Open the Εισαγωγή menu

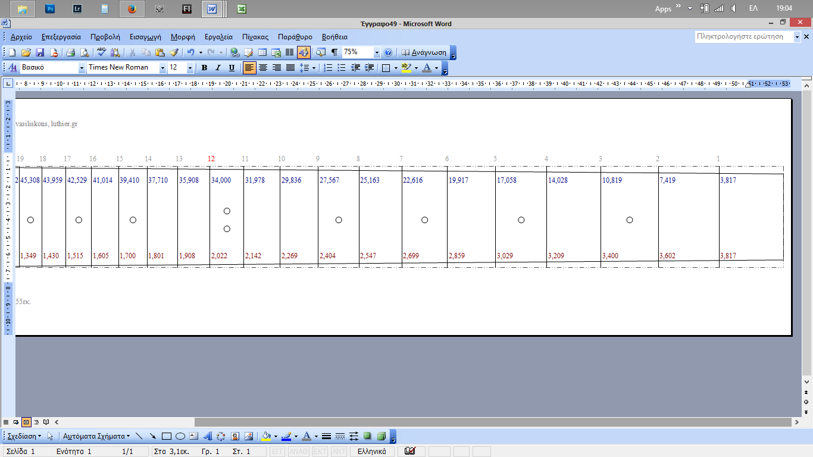(x=145, y=37)
